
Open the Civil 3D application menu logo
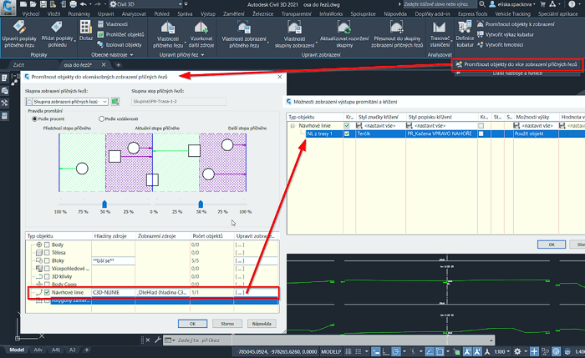coord(8,7)
